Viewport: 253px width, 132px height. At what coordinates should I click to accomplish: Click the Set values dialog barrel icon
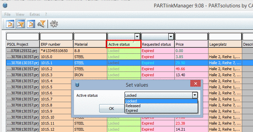(77, 85)
